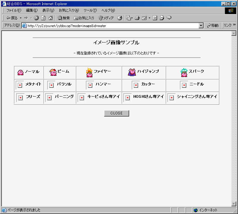Click broken image next to ハンマー
The height and width of the screenshot is (214, 238).
coord(90,85)
